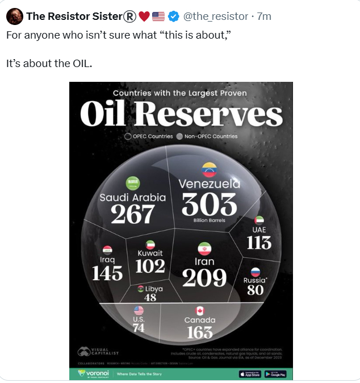Click the Canada flag icon
Viewport: 360px width, 383px height.
click(199, 310)
